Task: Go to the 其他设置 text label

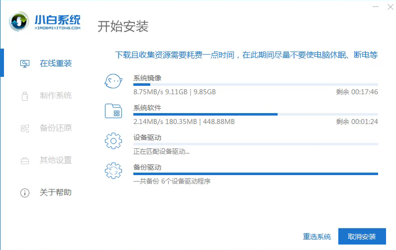Action: (x=56, y=160)
